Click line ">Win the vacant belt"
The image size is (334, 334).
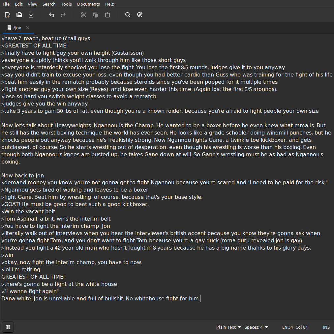(x=28, y=211)
